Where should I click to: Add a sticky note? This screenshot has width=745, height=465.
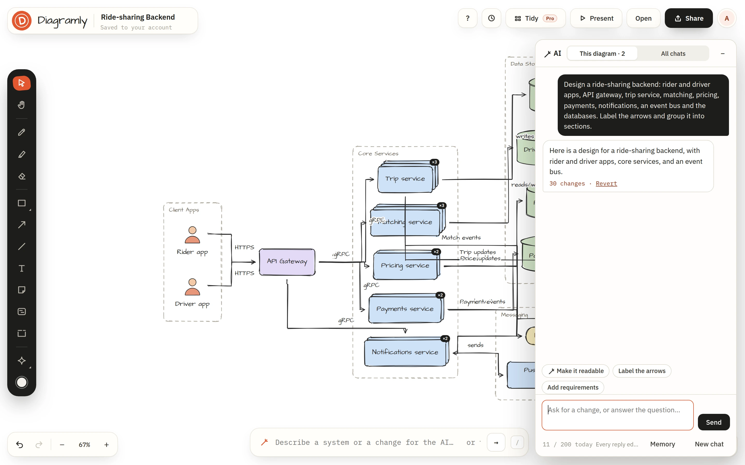click(x=21, y=290)
